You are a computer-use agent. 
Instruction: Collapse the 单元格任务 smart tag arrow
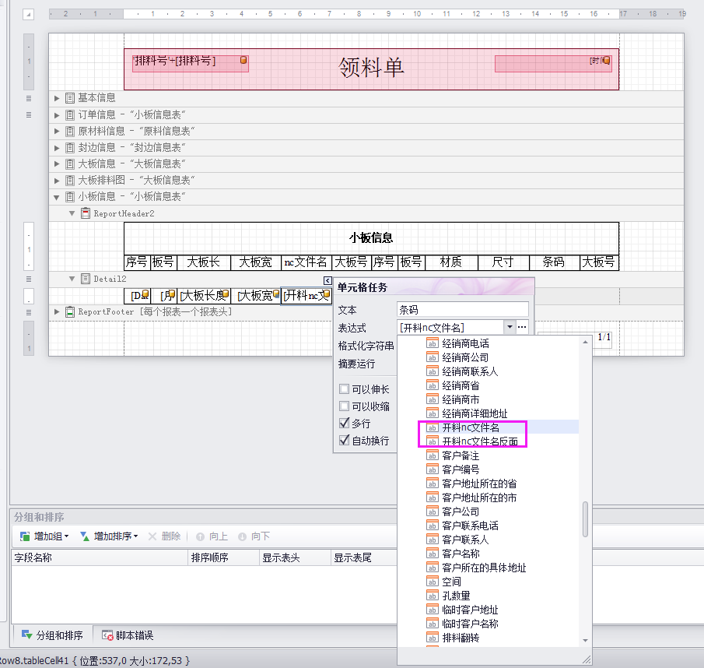tap(327, 281)
